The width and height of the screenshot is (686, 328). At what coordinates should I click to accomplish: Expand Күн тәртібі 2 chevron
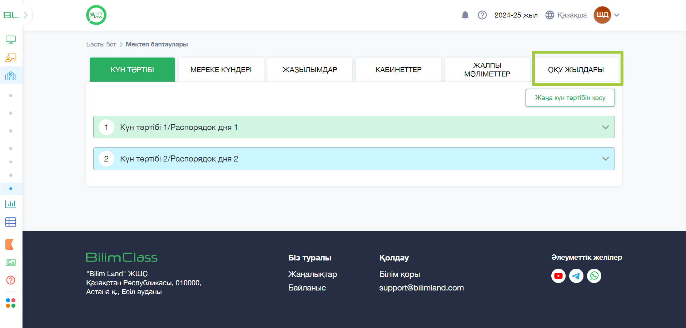coord(606,159)
